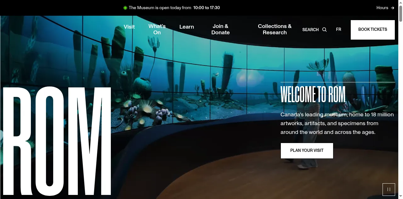Click the large ROM logo
The height and width of the screenshot is (199, 403).
57,141
